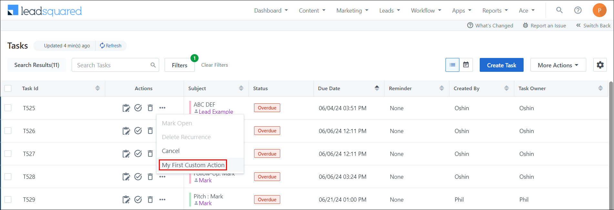The height and width of the screenshot is (210, 614).
Task: Expand the Content menu
Action: 312,11
